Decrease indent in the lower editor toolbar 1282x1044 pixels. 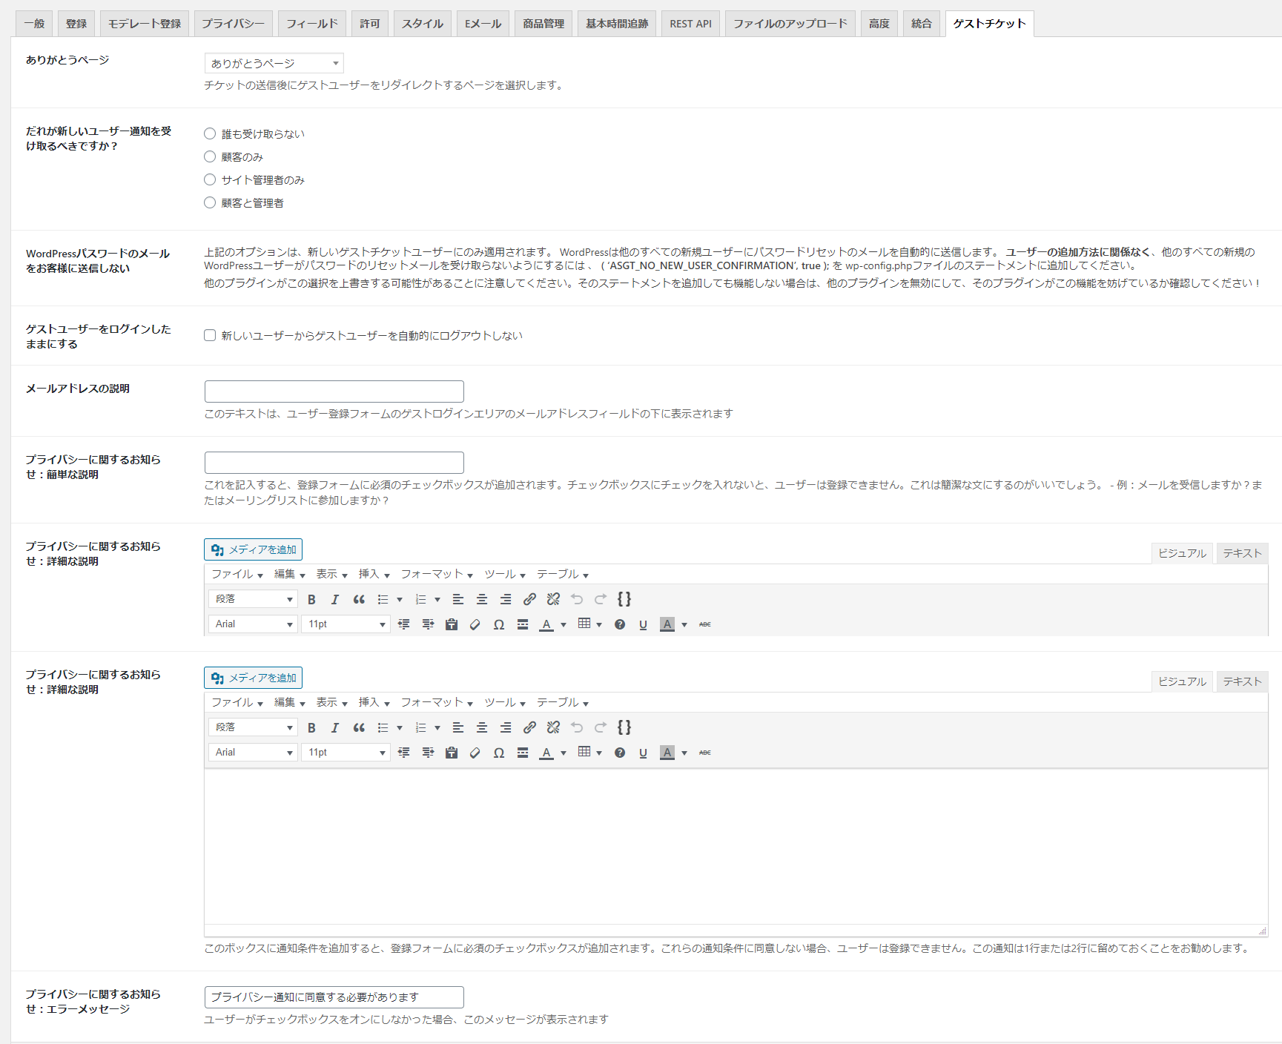pos(403,753)
